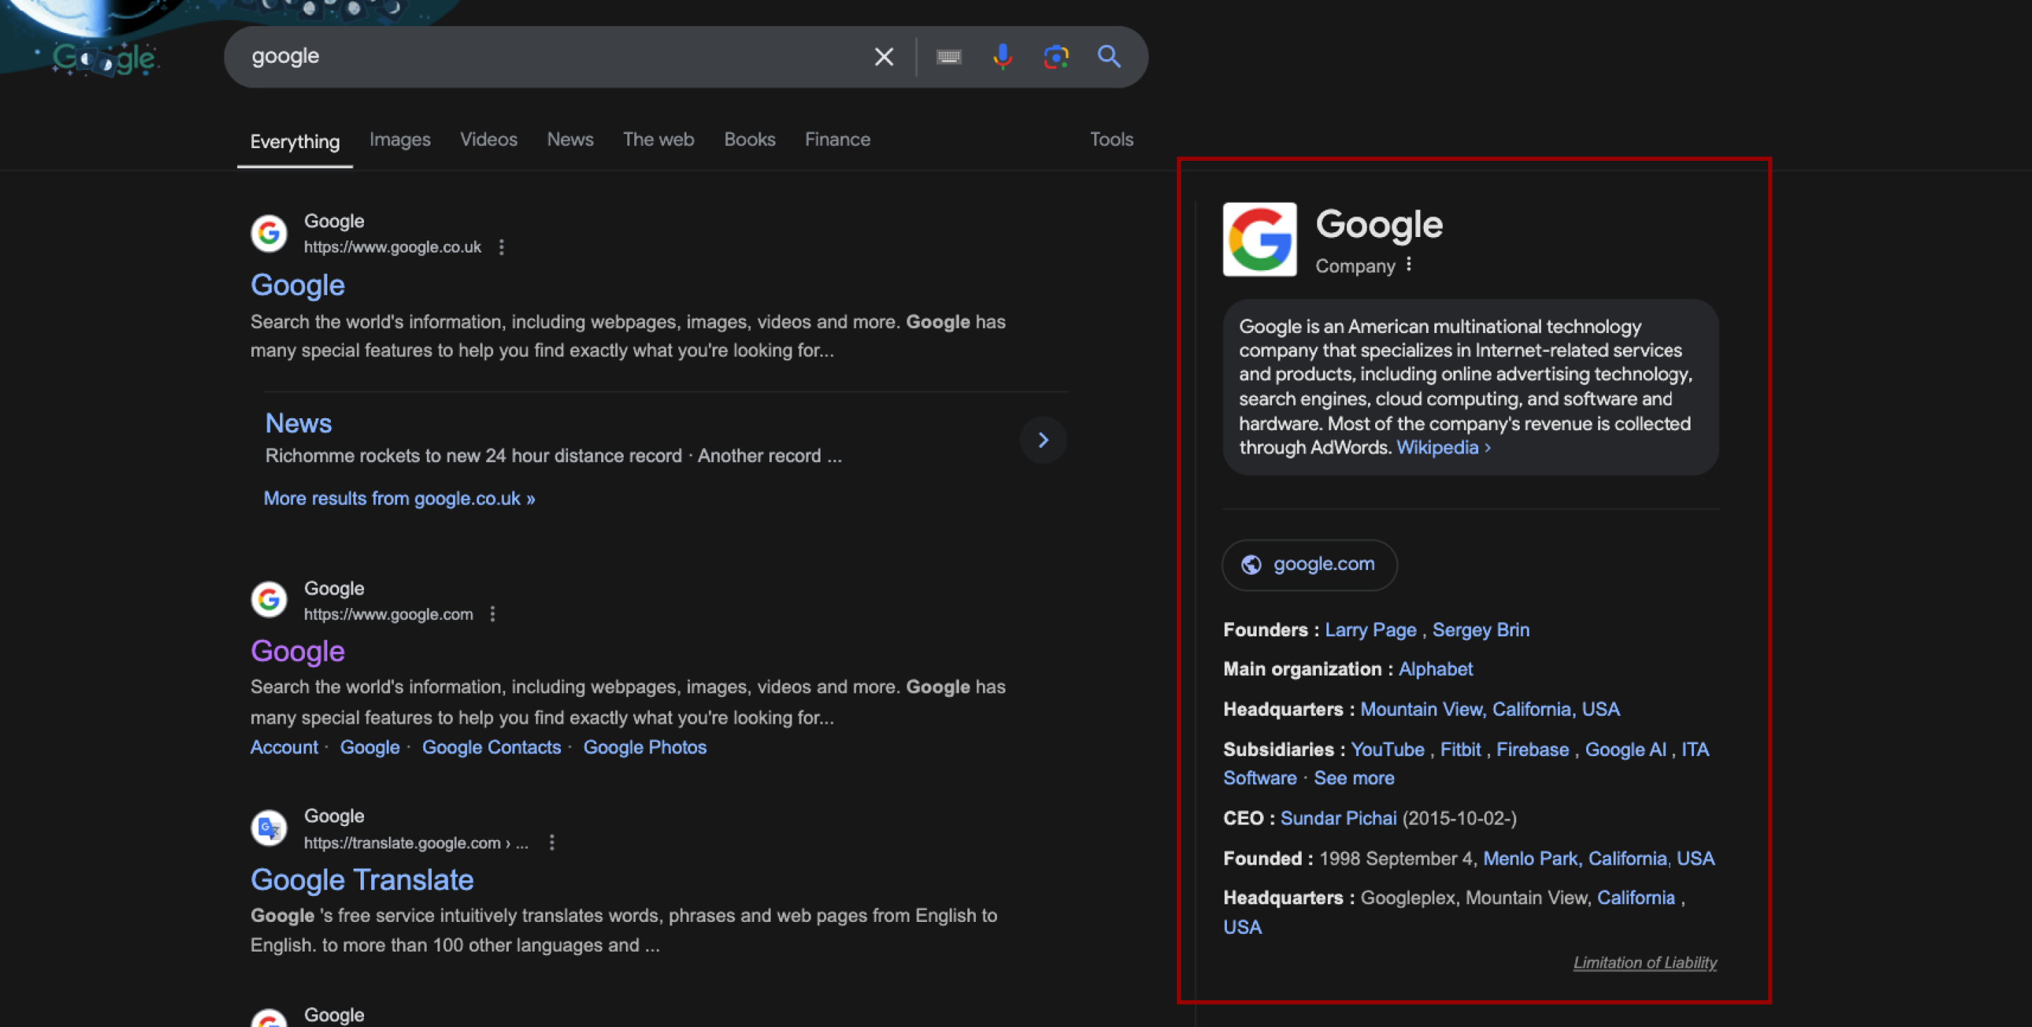Open the Google sitelink beside Account
Viewport: 2032px width, 1027px height.
tap(370, 748)
